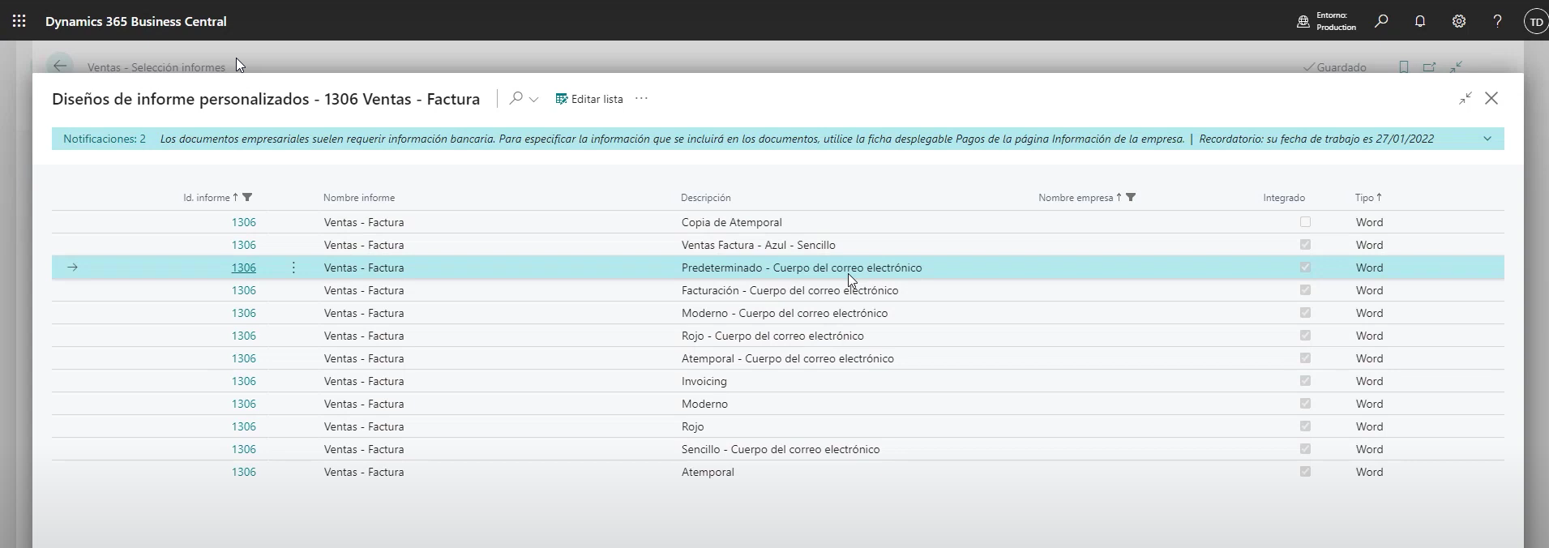Open the app launcher waffle icon
The height and width of the screenshot is (548, 1549).
19,22
